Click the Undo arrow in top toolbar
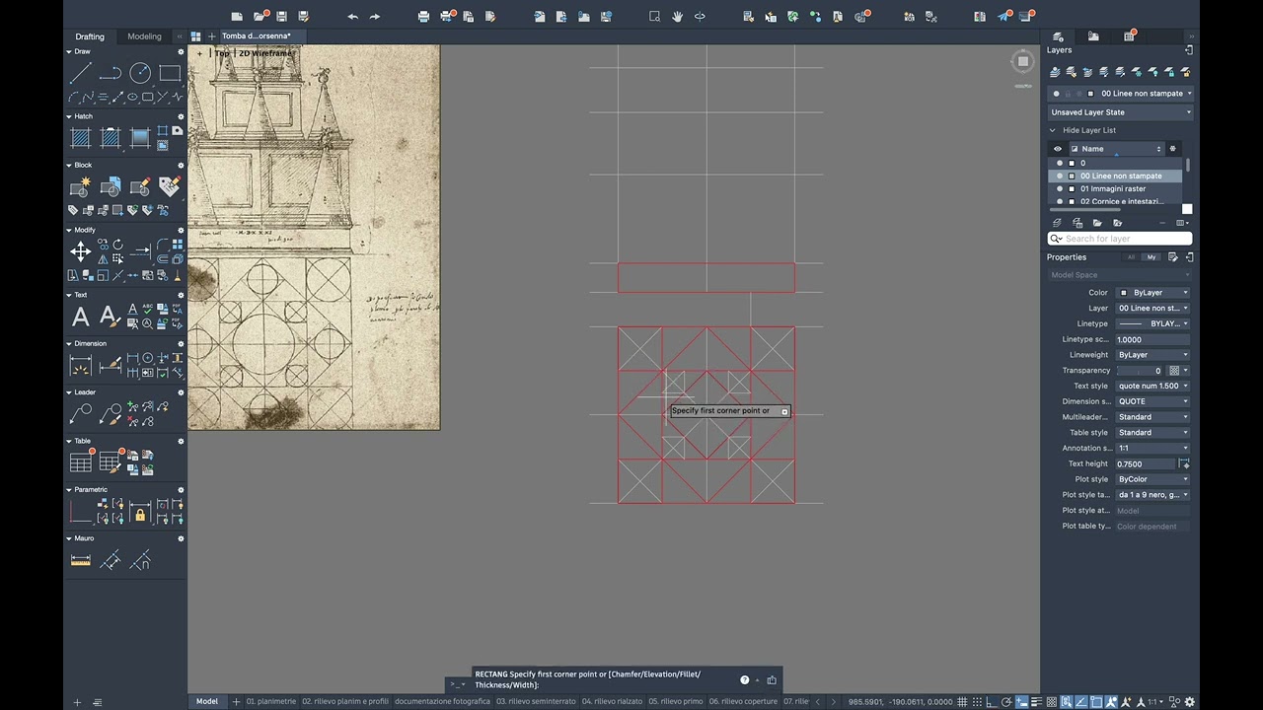Screen dimensions: 1263x710 coord(353,16)
